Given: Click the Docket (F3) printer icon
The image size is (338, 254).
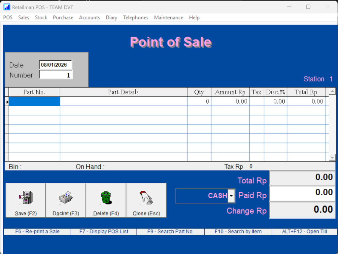Looking at the screenshot, I should [66, 198].
